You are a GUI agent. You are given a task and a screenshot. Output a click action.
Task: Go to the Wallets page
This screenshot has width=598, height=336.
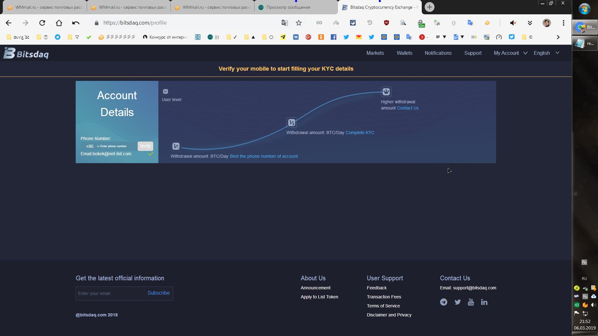[x=404, y=53]
